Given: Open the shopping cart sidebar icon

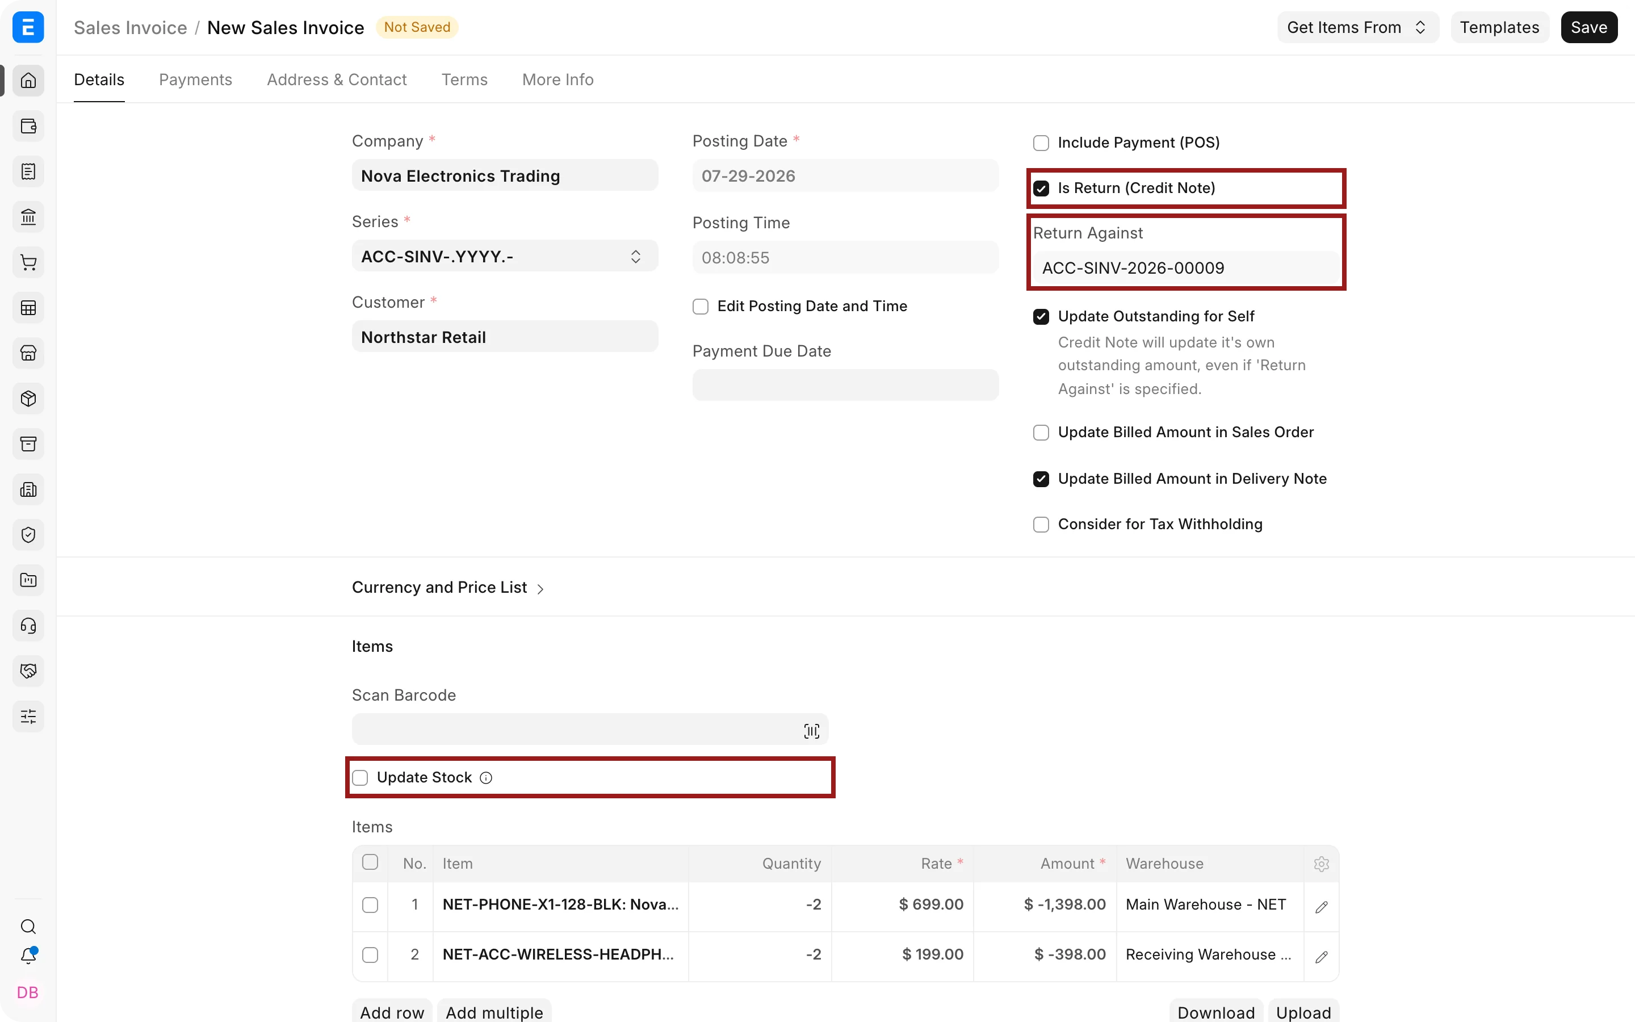Looking at the screenshot, I should point(28,262).
